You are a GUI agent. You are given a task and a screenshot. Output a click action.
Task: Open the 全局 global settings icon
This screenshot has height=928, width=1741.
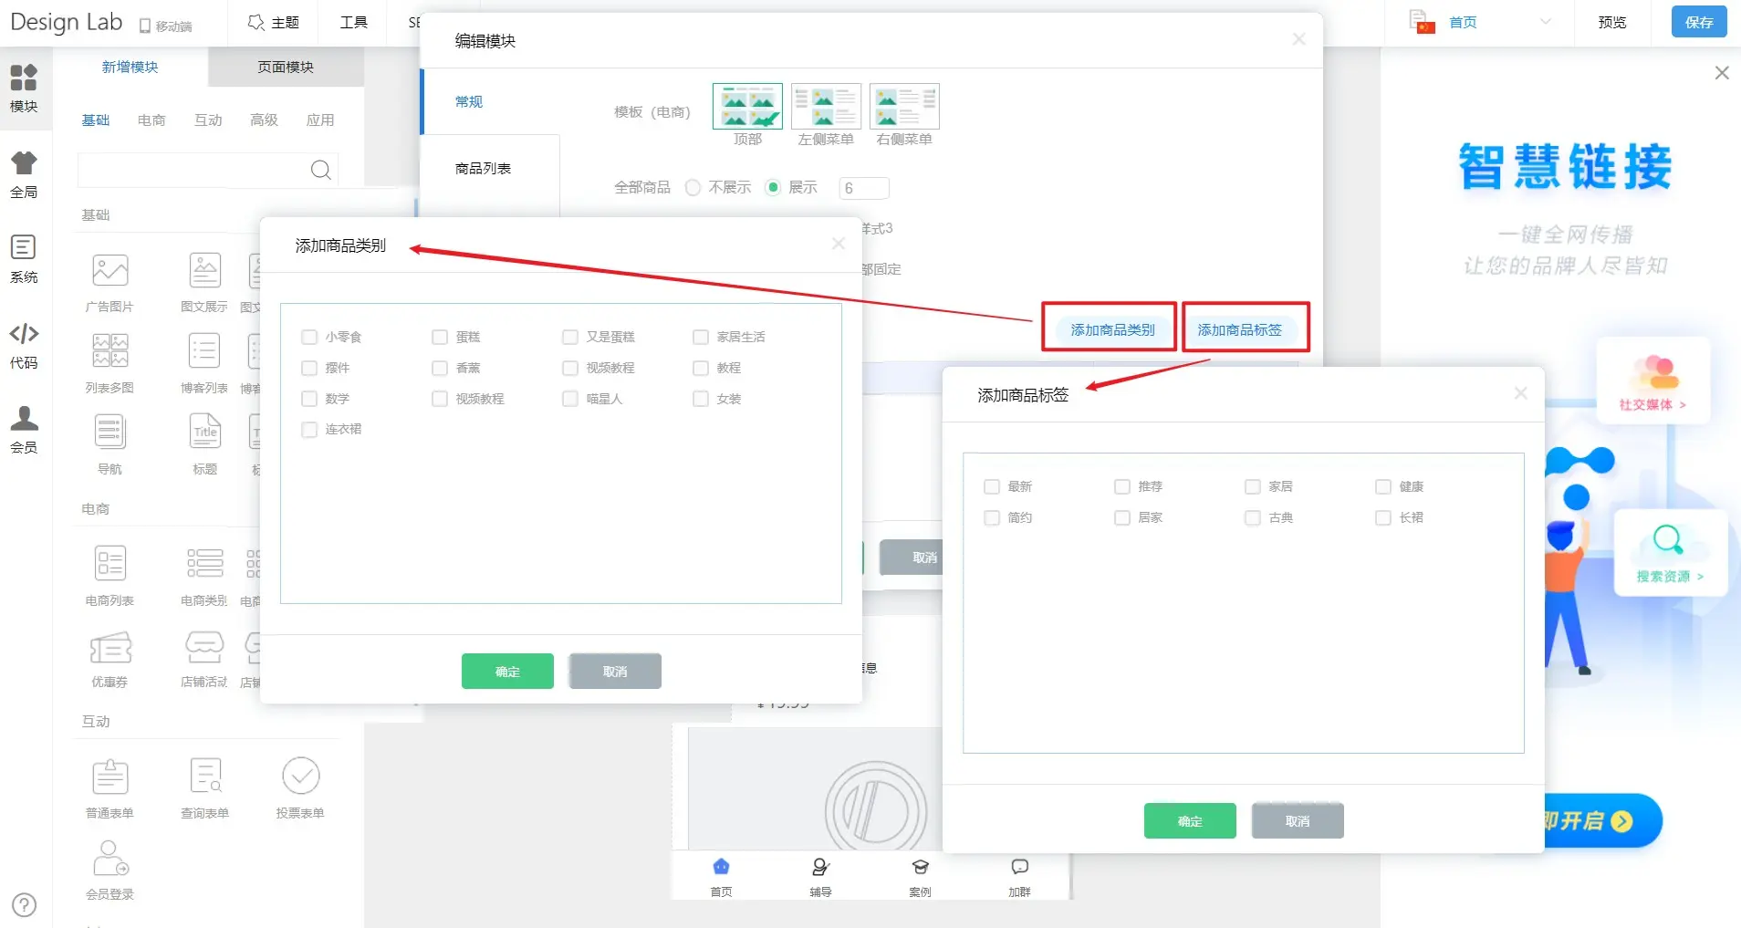coord(24,173)
